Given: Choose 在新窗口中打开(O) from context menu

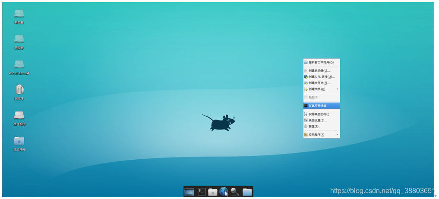Looking at the screenshot, I should 322,62.
